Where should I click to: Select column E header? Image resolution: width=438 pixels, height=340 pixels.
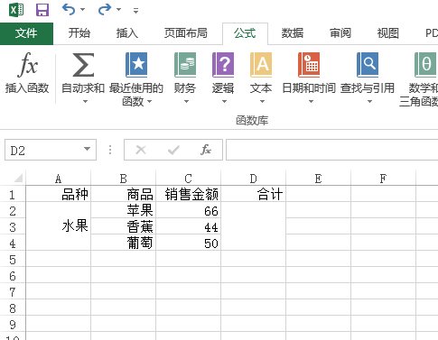click(x=319, y=179)
